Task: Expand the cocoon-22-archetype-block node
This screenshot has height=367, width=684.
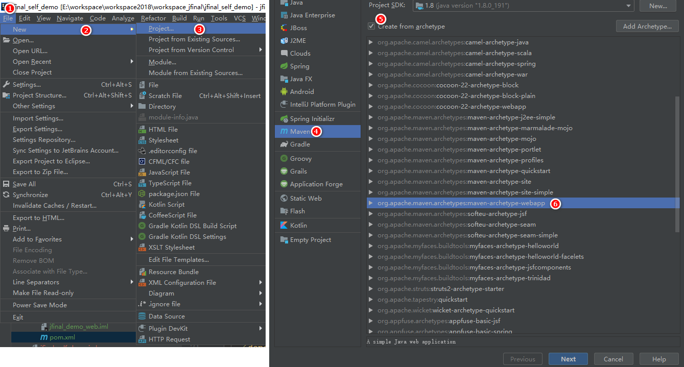Action: pos(371,85)
